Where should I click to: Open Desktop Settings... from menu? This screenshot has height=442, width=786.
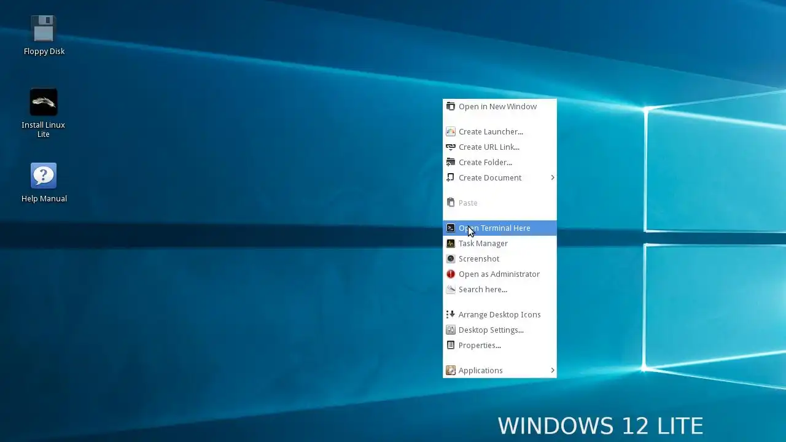tap(499, 330)
